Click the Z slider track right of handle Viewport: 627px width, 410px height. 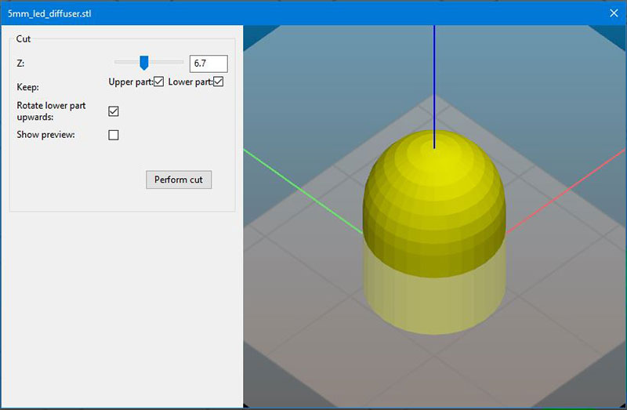tap(169, 62)
